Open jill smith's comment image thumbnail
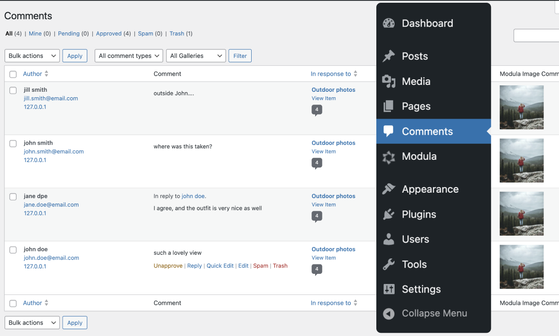559x336 pixels. (x=522, y=107)
